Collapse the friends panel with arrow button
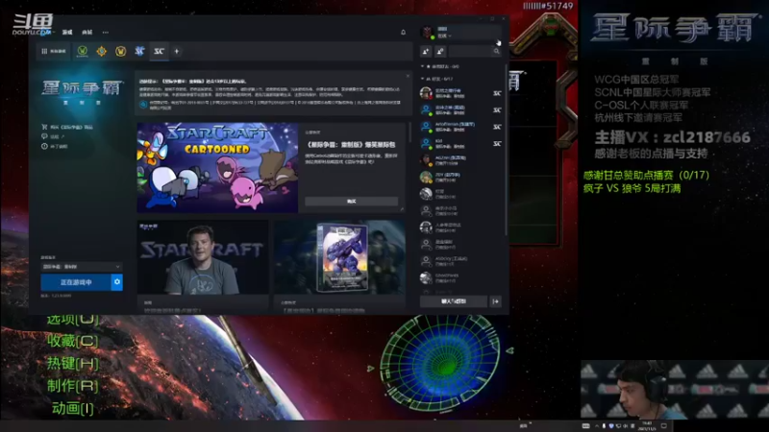Image resolution: width=769 pixels, height=432 pixels. (495, 301)
